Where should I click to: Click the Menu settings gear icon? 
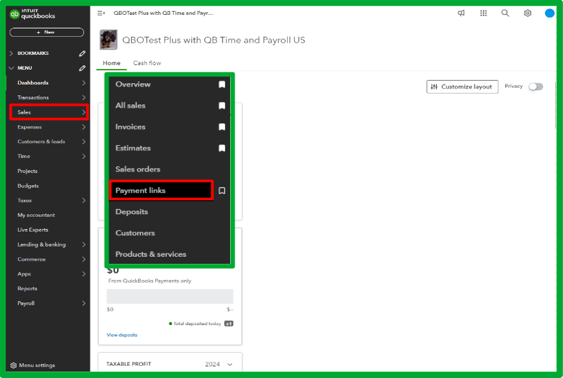[14, 366]
